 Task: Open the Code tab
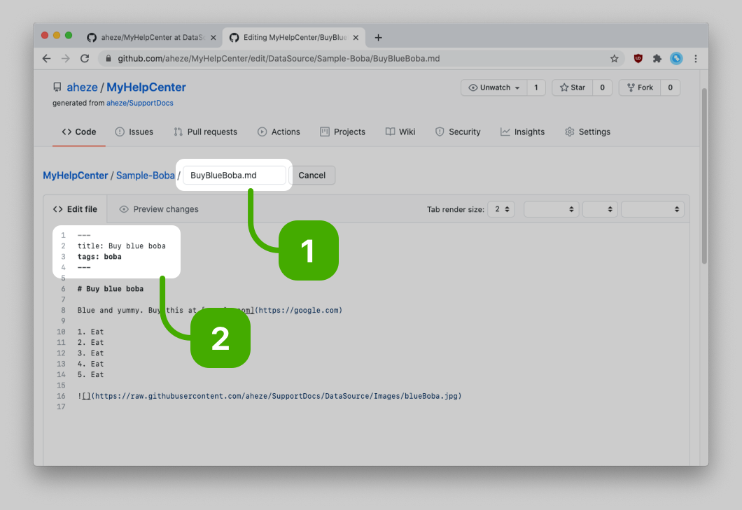click(79, 132)
